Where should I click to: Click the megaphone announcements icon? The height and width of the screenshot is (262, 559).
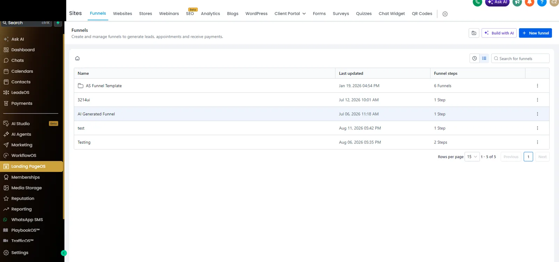pyautogui.click(x=517, y=2)
